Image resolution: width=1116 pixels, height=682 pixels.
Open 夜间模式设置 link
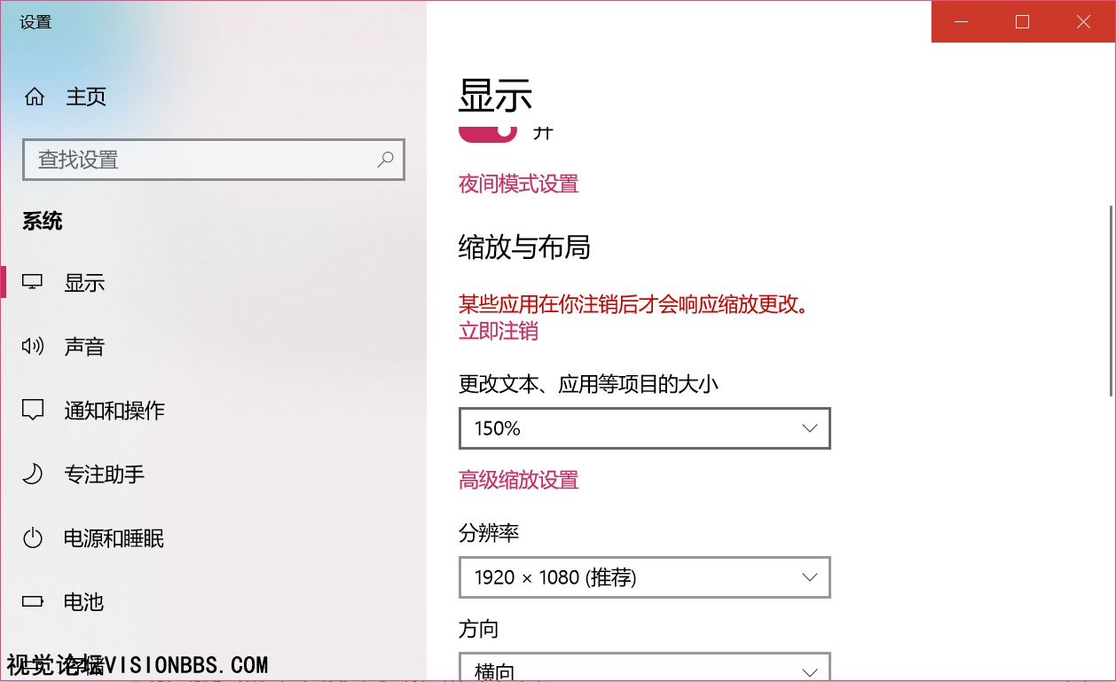(518, 184)
